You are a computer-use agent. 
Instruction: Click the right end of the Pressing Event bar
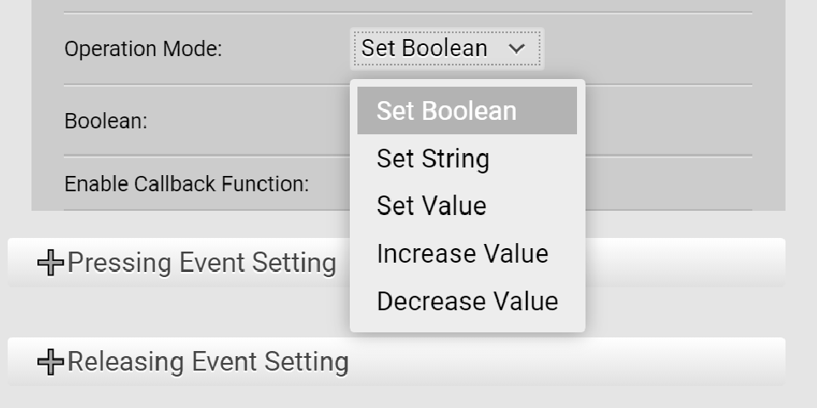[x=749, y=263]
